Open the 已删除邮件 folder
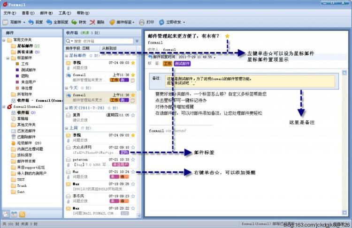 click(23, 137)
